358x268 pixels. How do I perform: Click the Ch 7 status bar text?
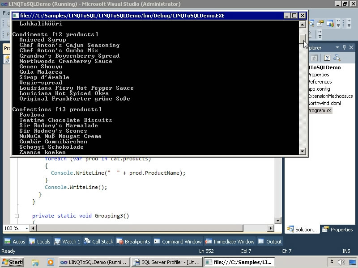coord(286,251)
